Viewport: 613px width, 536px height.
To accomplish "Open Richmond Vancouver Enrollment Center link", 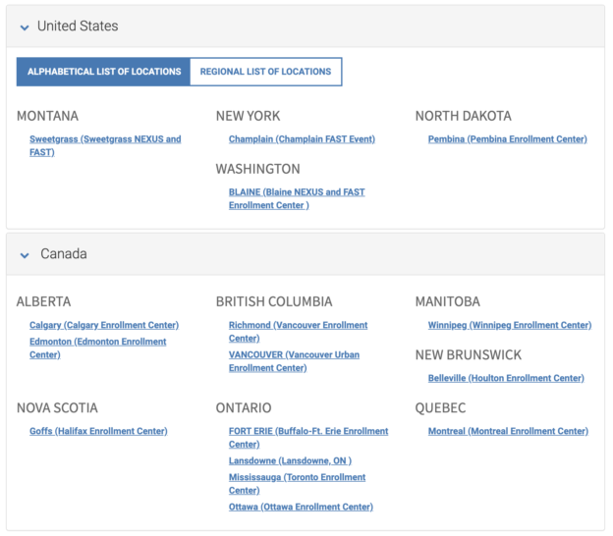I will click(298, 331).
